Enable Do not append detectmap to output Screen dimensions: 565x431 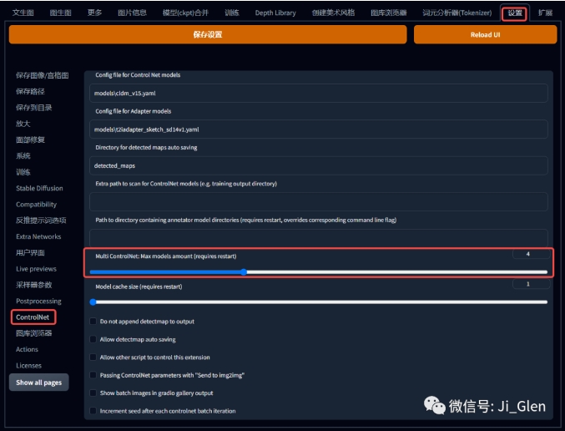coord(93,322)
